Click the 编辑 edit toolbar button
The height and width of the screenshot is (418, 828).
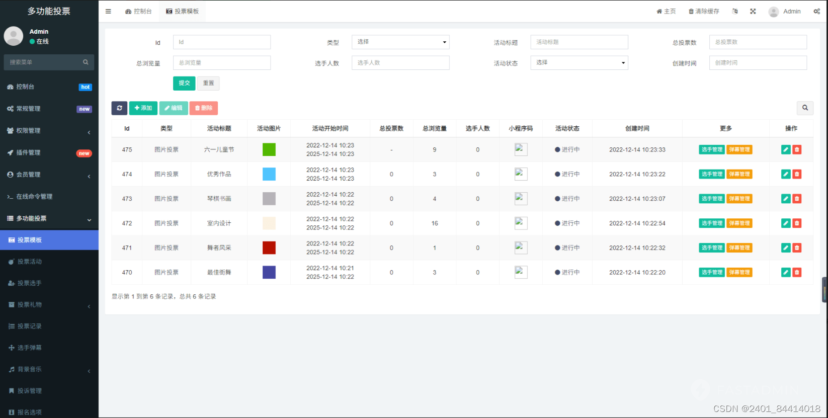click(x=174, y=108)
